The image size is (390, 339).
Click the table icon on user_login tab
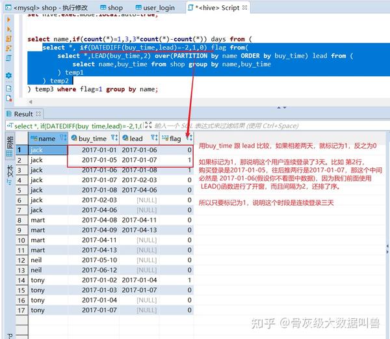coord(138,8)
